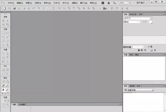Toggle Show Slices and Hotspots button
This screenshot has width=166, height=112.
[7, 74]
